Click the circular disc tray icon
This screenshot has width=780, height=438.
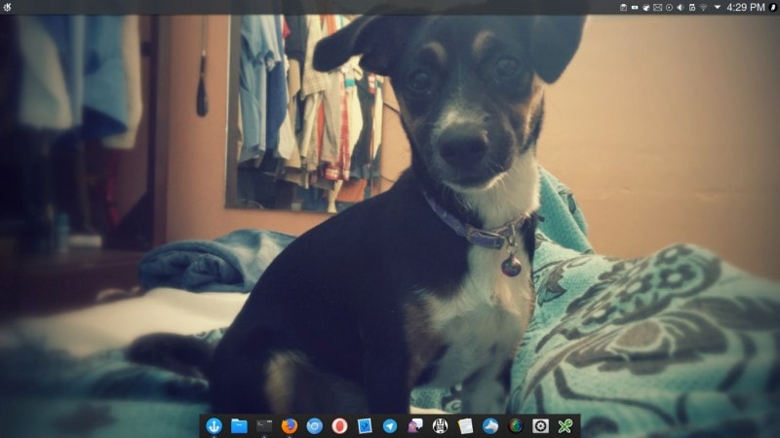point(669,8)
